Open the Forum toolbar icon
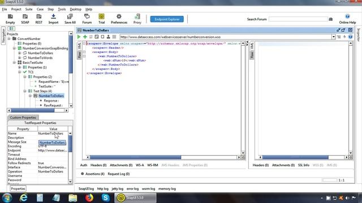The image size is (362, 203). [87, 19]
